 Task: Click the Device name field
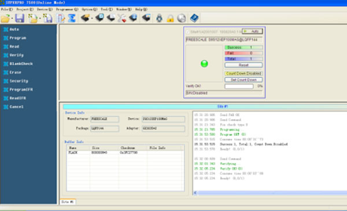[163, 119]
